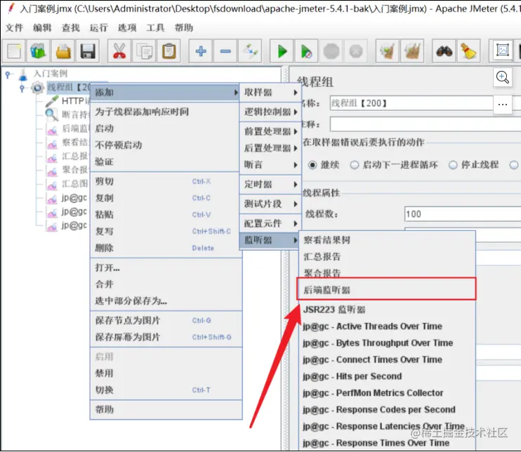Click the Paste clipboard icon
This screenshot has height=452, width=521.
point(169,51)
